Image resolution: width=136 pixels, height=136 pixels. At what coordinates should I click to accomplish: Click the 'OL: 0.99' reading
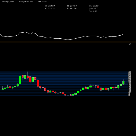point(93,11)
